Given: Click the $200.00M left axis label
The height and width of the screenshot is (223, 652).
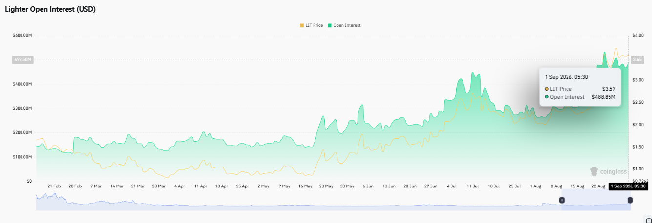Looking at the screenshot, I should [22, 132].
